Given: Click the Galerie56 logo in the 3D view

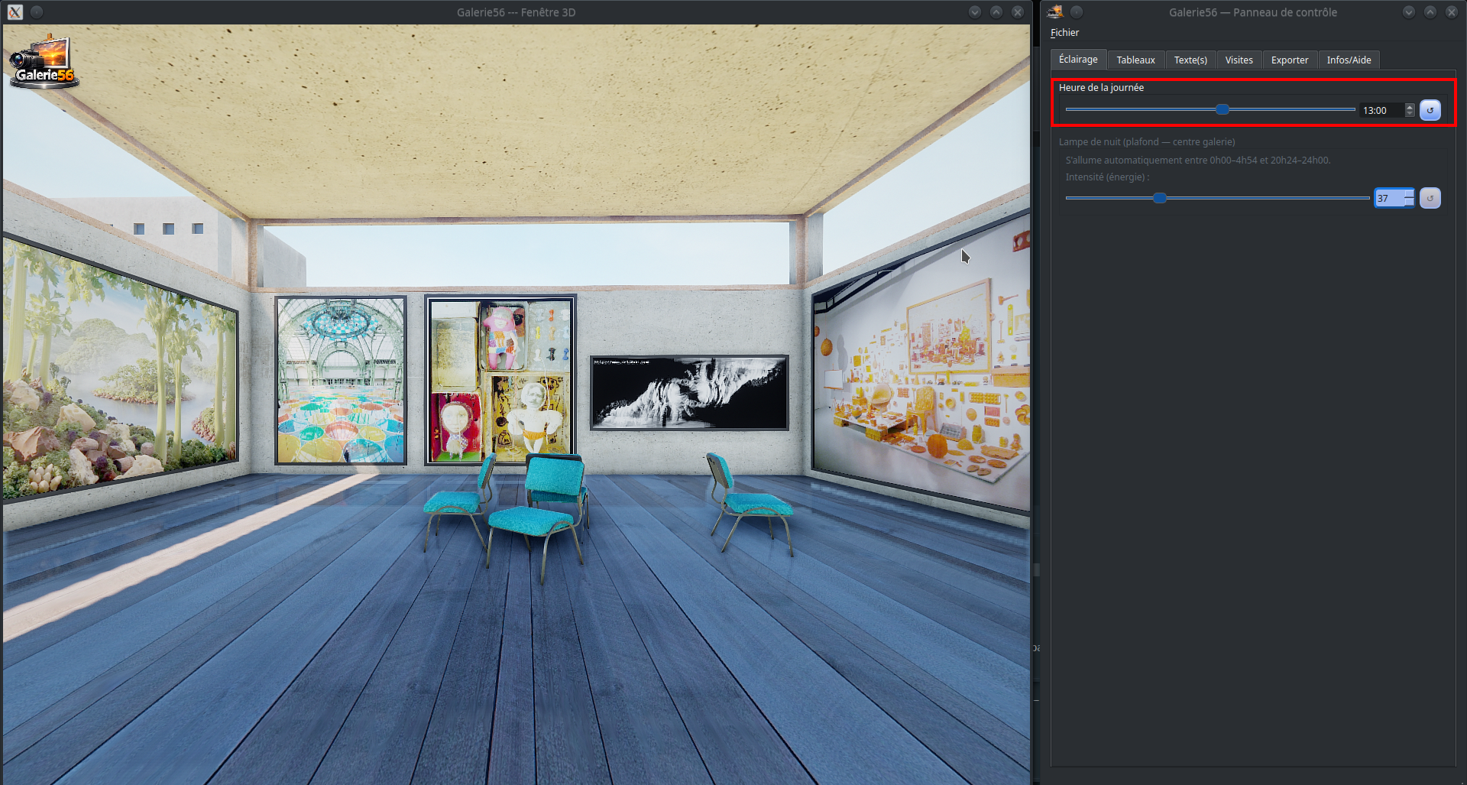Looking at the screenshot, I should coord(44,62).
